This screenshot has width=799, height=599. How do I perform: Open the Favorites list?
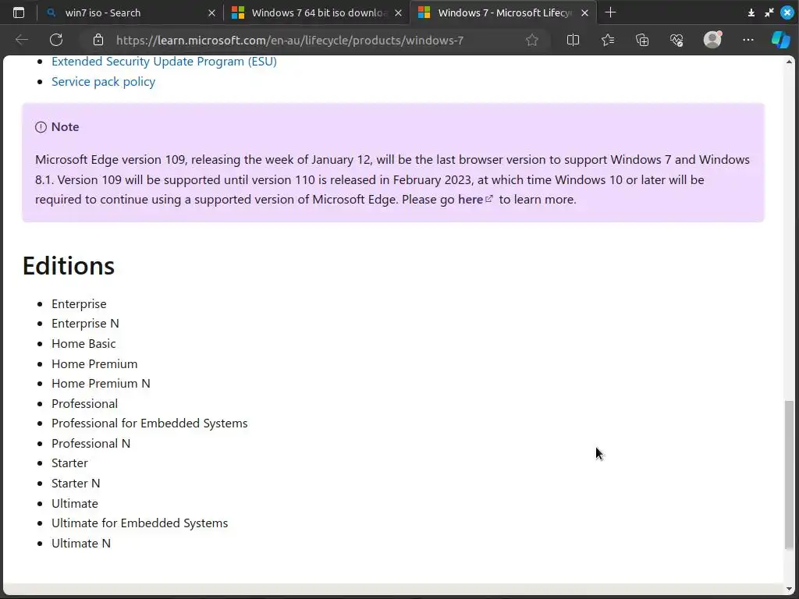(x=607, y=40)
